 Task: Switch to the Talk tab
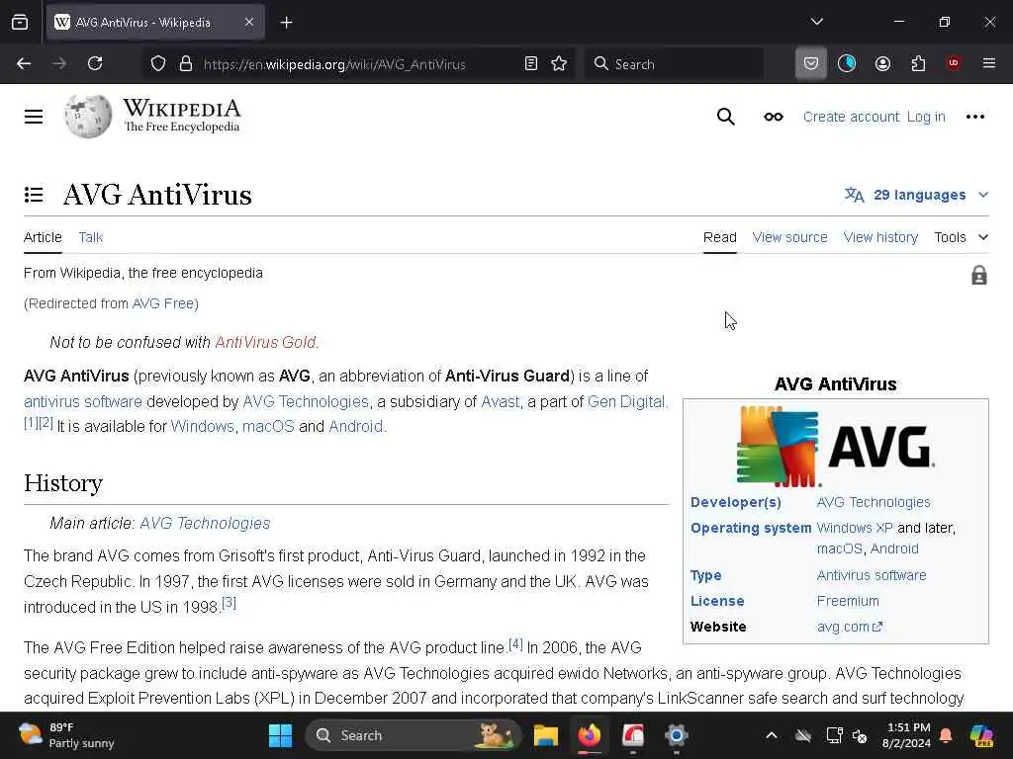(x=90, y=237)
